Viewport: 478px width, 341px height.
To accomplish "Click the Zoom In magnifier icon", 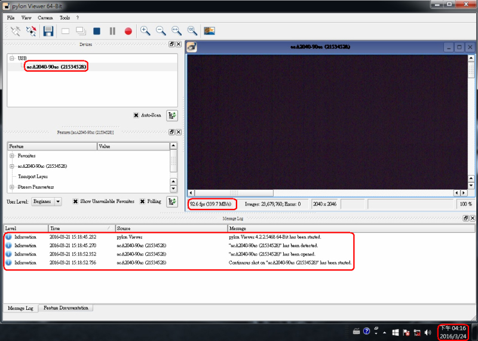I will [145, 31].
